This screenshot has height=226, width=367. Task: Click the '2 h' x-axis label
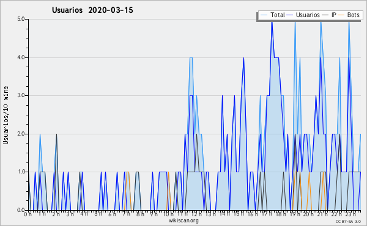tap(56, 214)
